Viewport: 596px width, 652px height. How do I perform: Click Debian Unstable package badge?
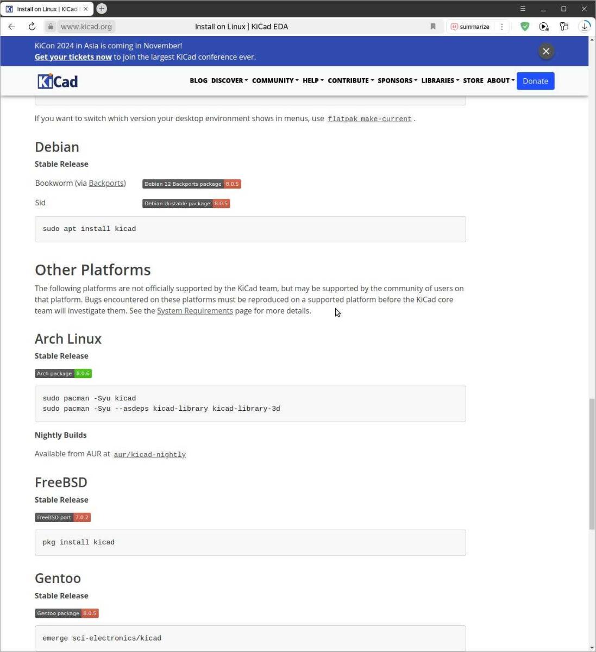coord(186,203)
